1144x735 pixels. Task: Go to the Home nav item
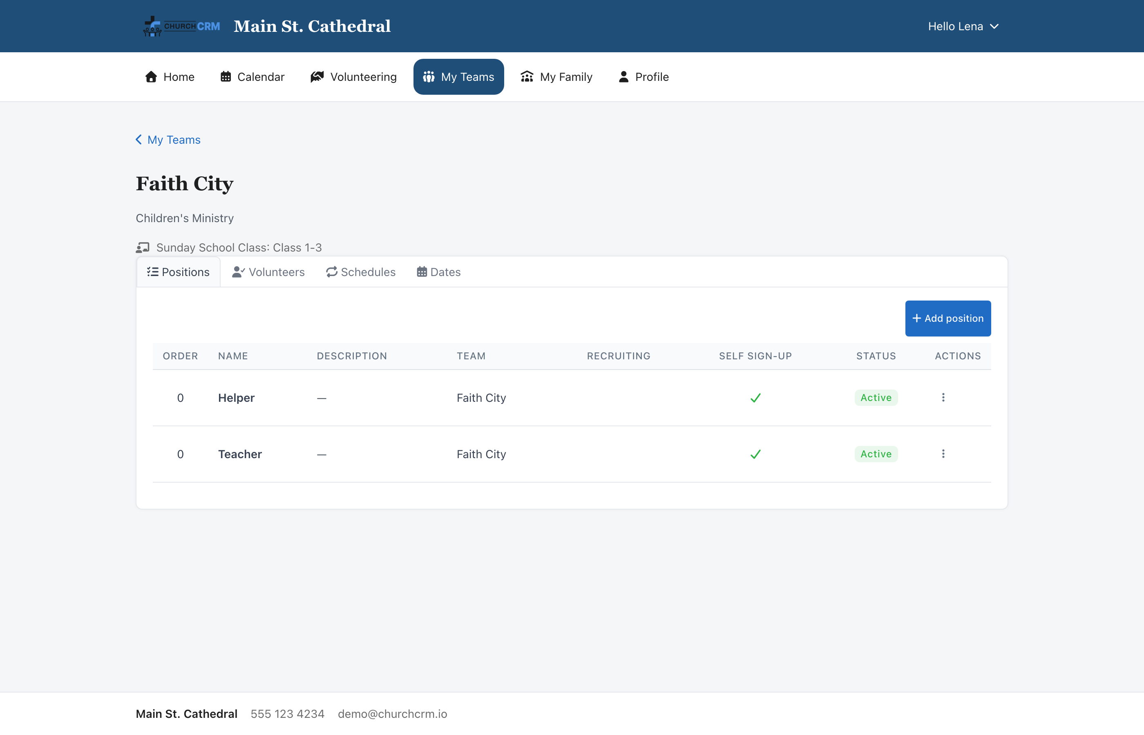(170, 77)
